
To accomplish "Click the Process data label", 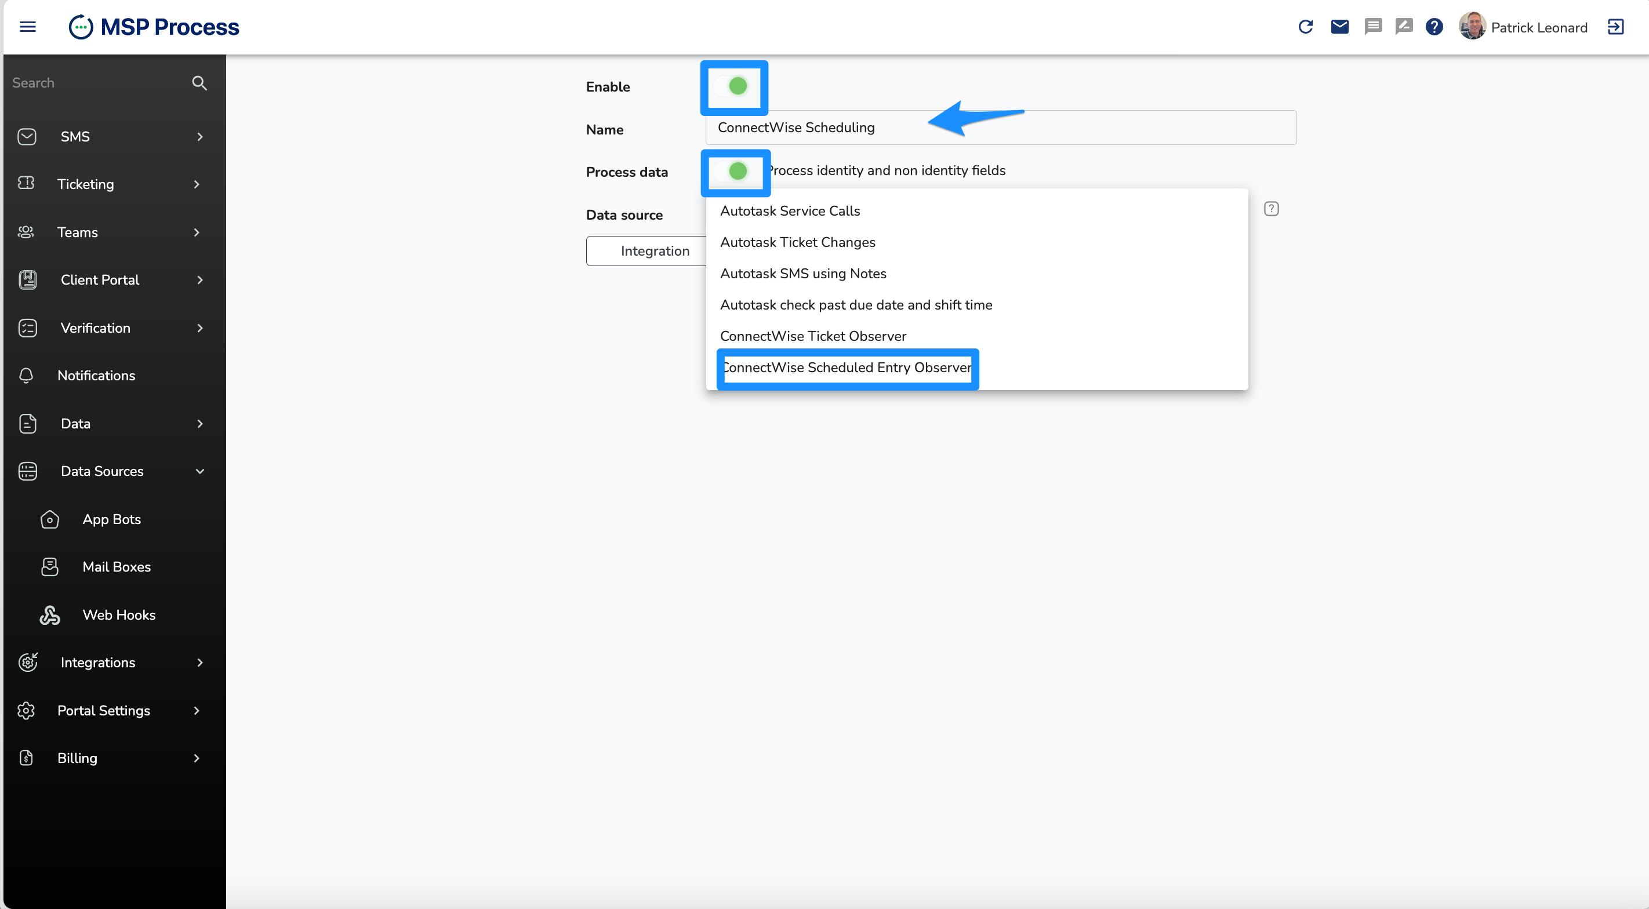I will [627, 172].
